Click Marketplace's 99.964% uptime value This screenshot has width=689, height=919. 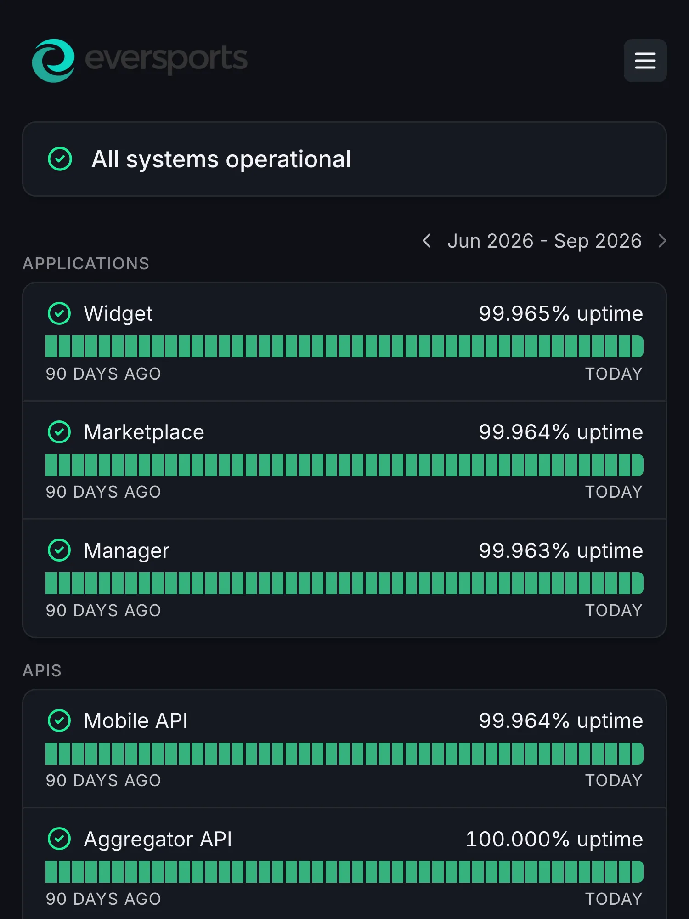(561, 432)
